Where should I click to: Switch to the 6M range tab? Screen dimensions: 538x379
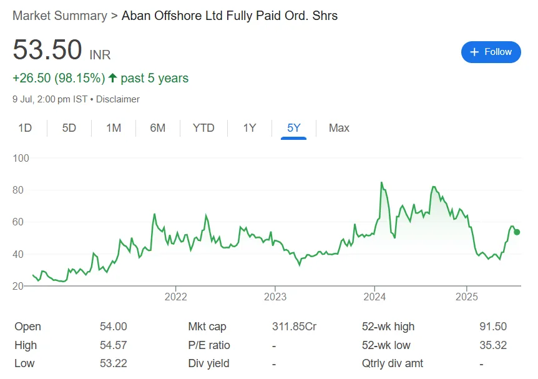[x=158, y=128]
